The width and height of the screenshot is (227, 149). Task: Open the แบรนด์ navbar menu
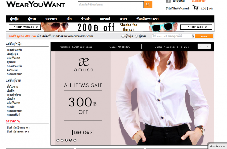click(x=105, y=19)
